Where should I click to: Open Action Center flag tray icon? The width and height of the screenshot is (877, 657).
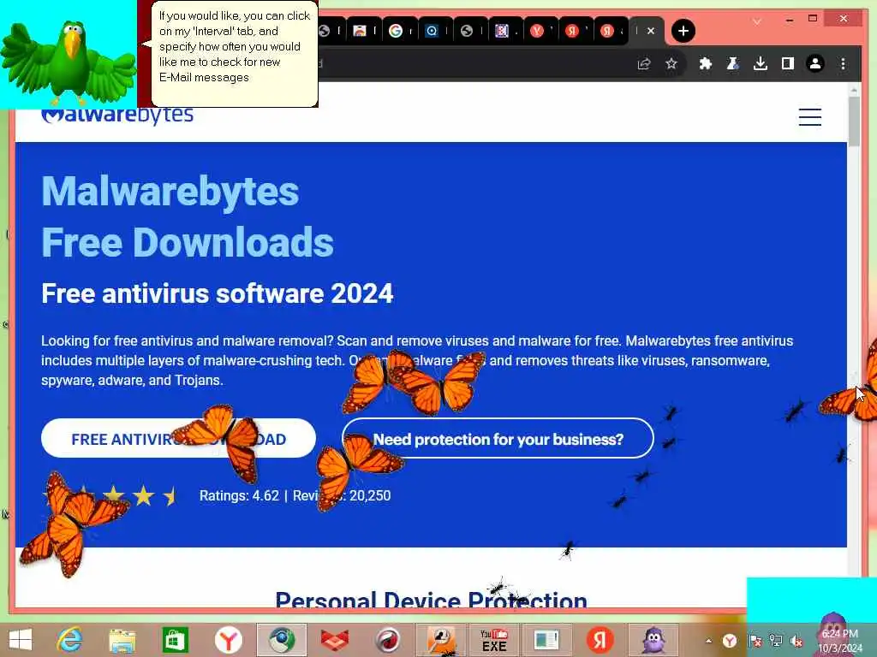(755, 641)
